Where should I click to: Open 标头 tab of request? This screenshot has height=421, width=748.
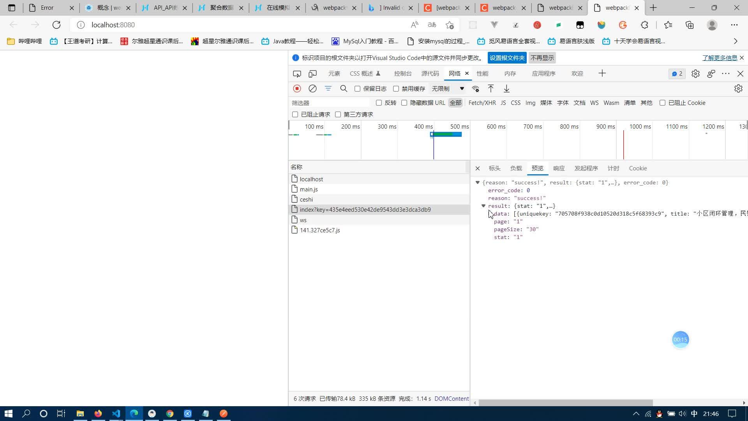(494, 168)
